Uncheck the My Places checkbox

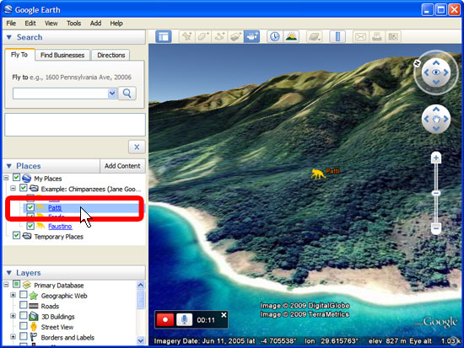(16, 178)
